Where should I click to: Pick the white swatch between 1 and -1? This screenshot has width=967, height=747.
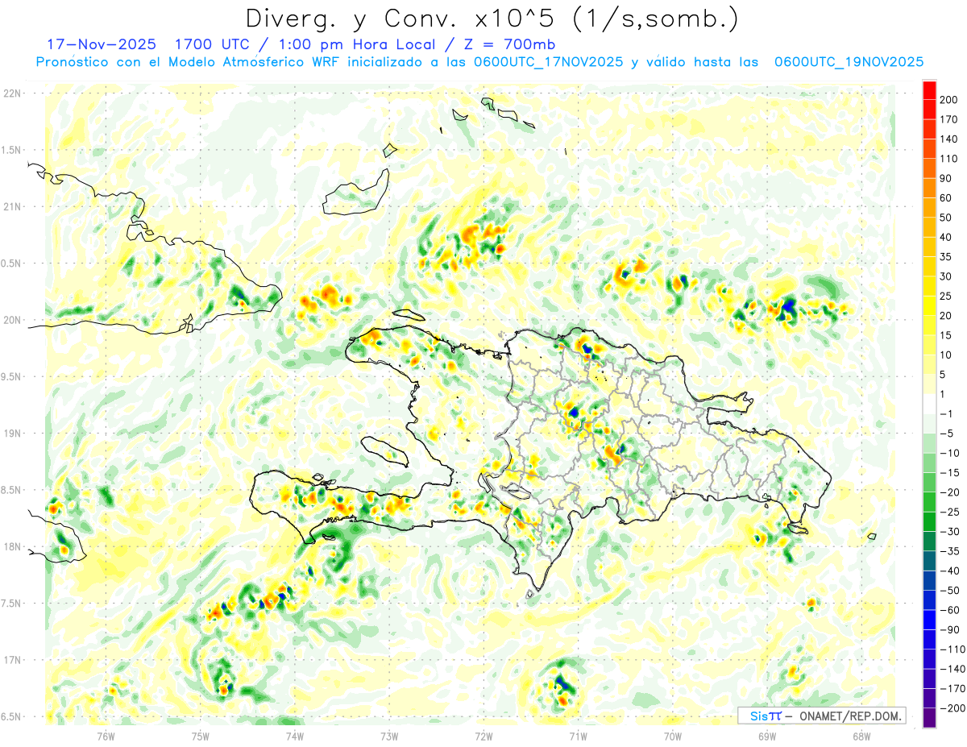pyautogui.click(x=929, y=405)
